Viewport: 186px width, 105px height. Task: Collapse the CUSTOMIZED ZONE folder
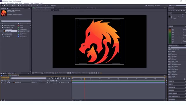1,27
